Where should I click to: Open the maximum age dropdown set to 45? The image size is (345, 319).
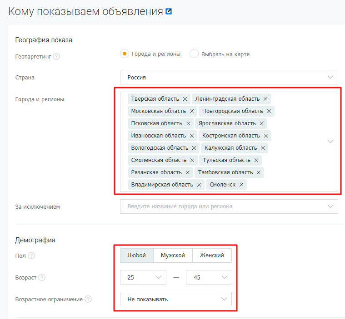pyautogui.click(x=209, y=277)
